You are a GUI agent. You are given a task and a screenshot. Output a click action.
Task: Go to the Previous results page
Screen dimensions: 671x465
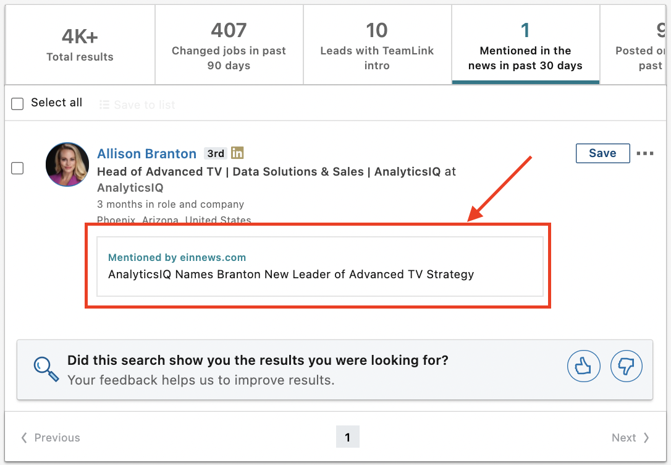(51, 438)
